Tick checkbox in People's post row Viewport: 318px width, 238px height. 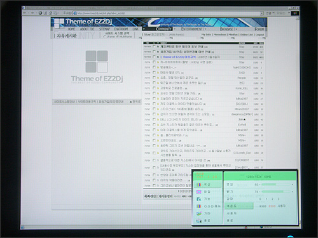pos(154,78)
